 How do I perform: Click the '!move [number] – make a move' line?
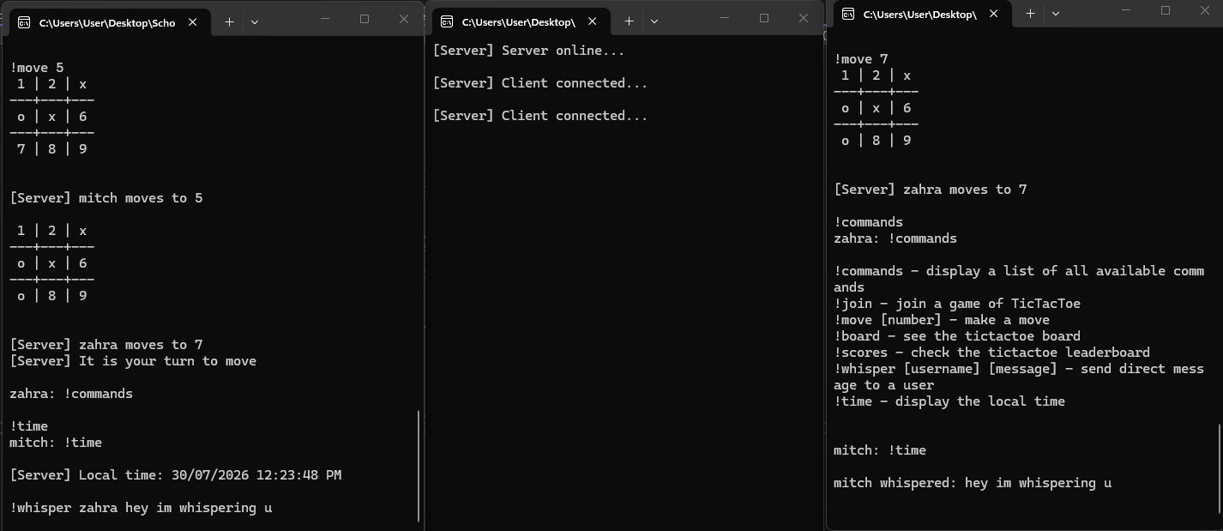coord(942,320)
